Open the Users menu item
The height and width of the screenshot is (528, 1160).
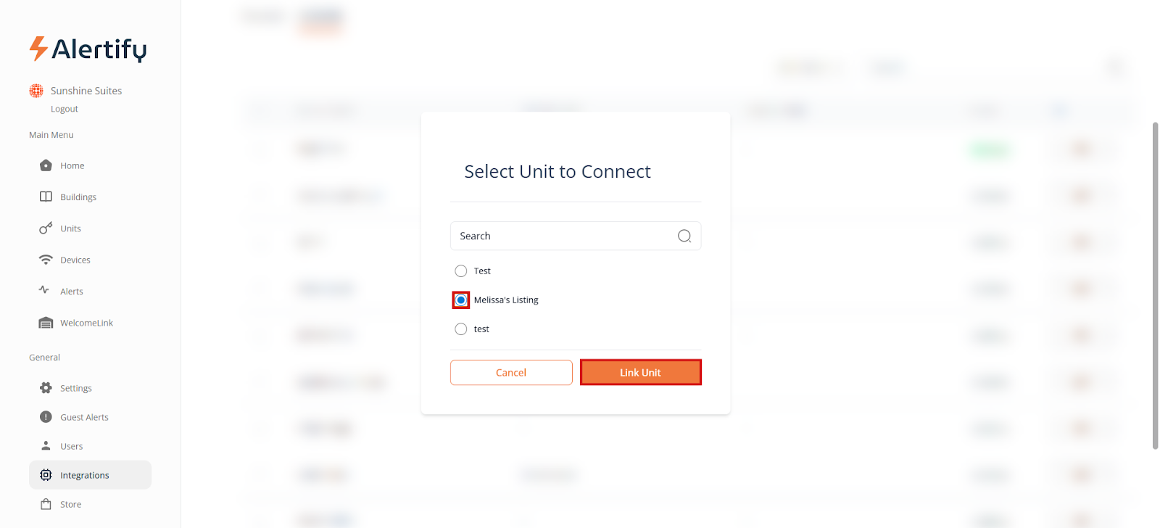click(x=71, y=446)
